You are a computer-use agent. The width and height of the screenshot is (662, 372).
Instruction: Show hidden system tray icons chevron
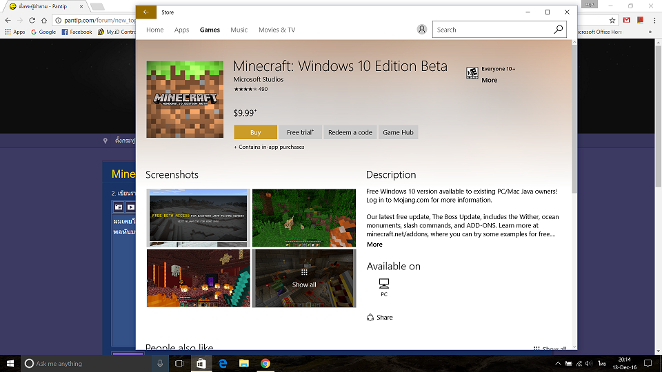tap(558, 364)
